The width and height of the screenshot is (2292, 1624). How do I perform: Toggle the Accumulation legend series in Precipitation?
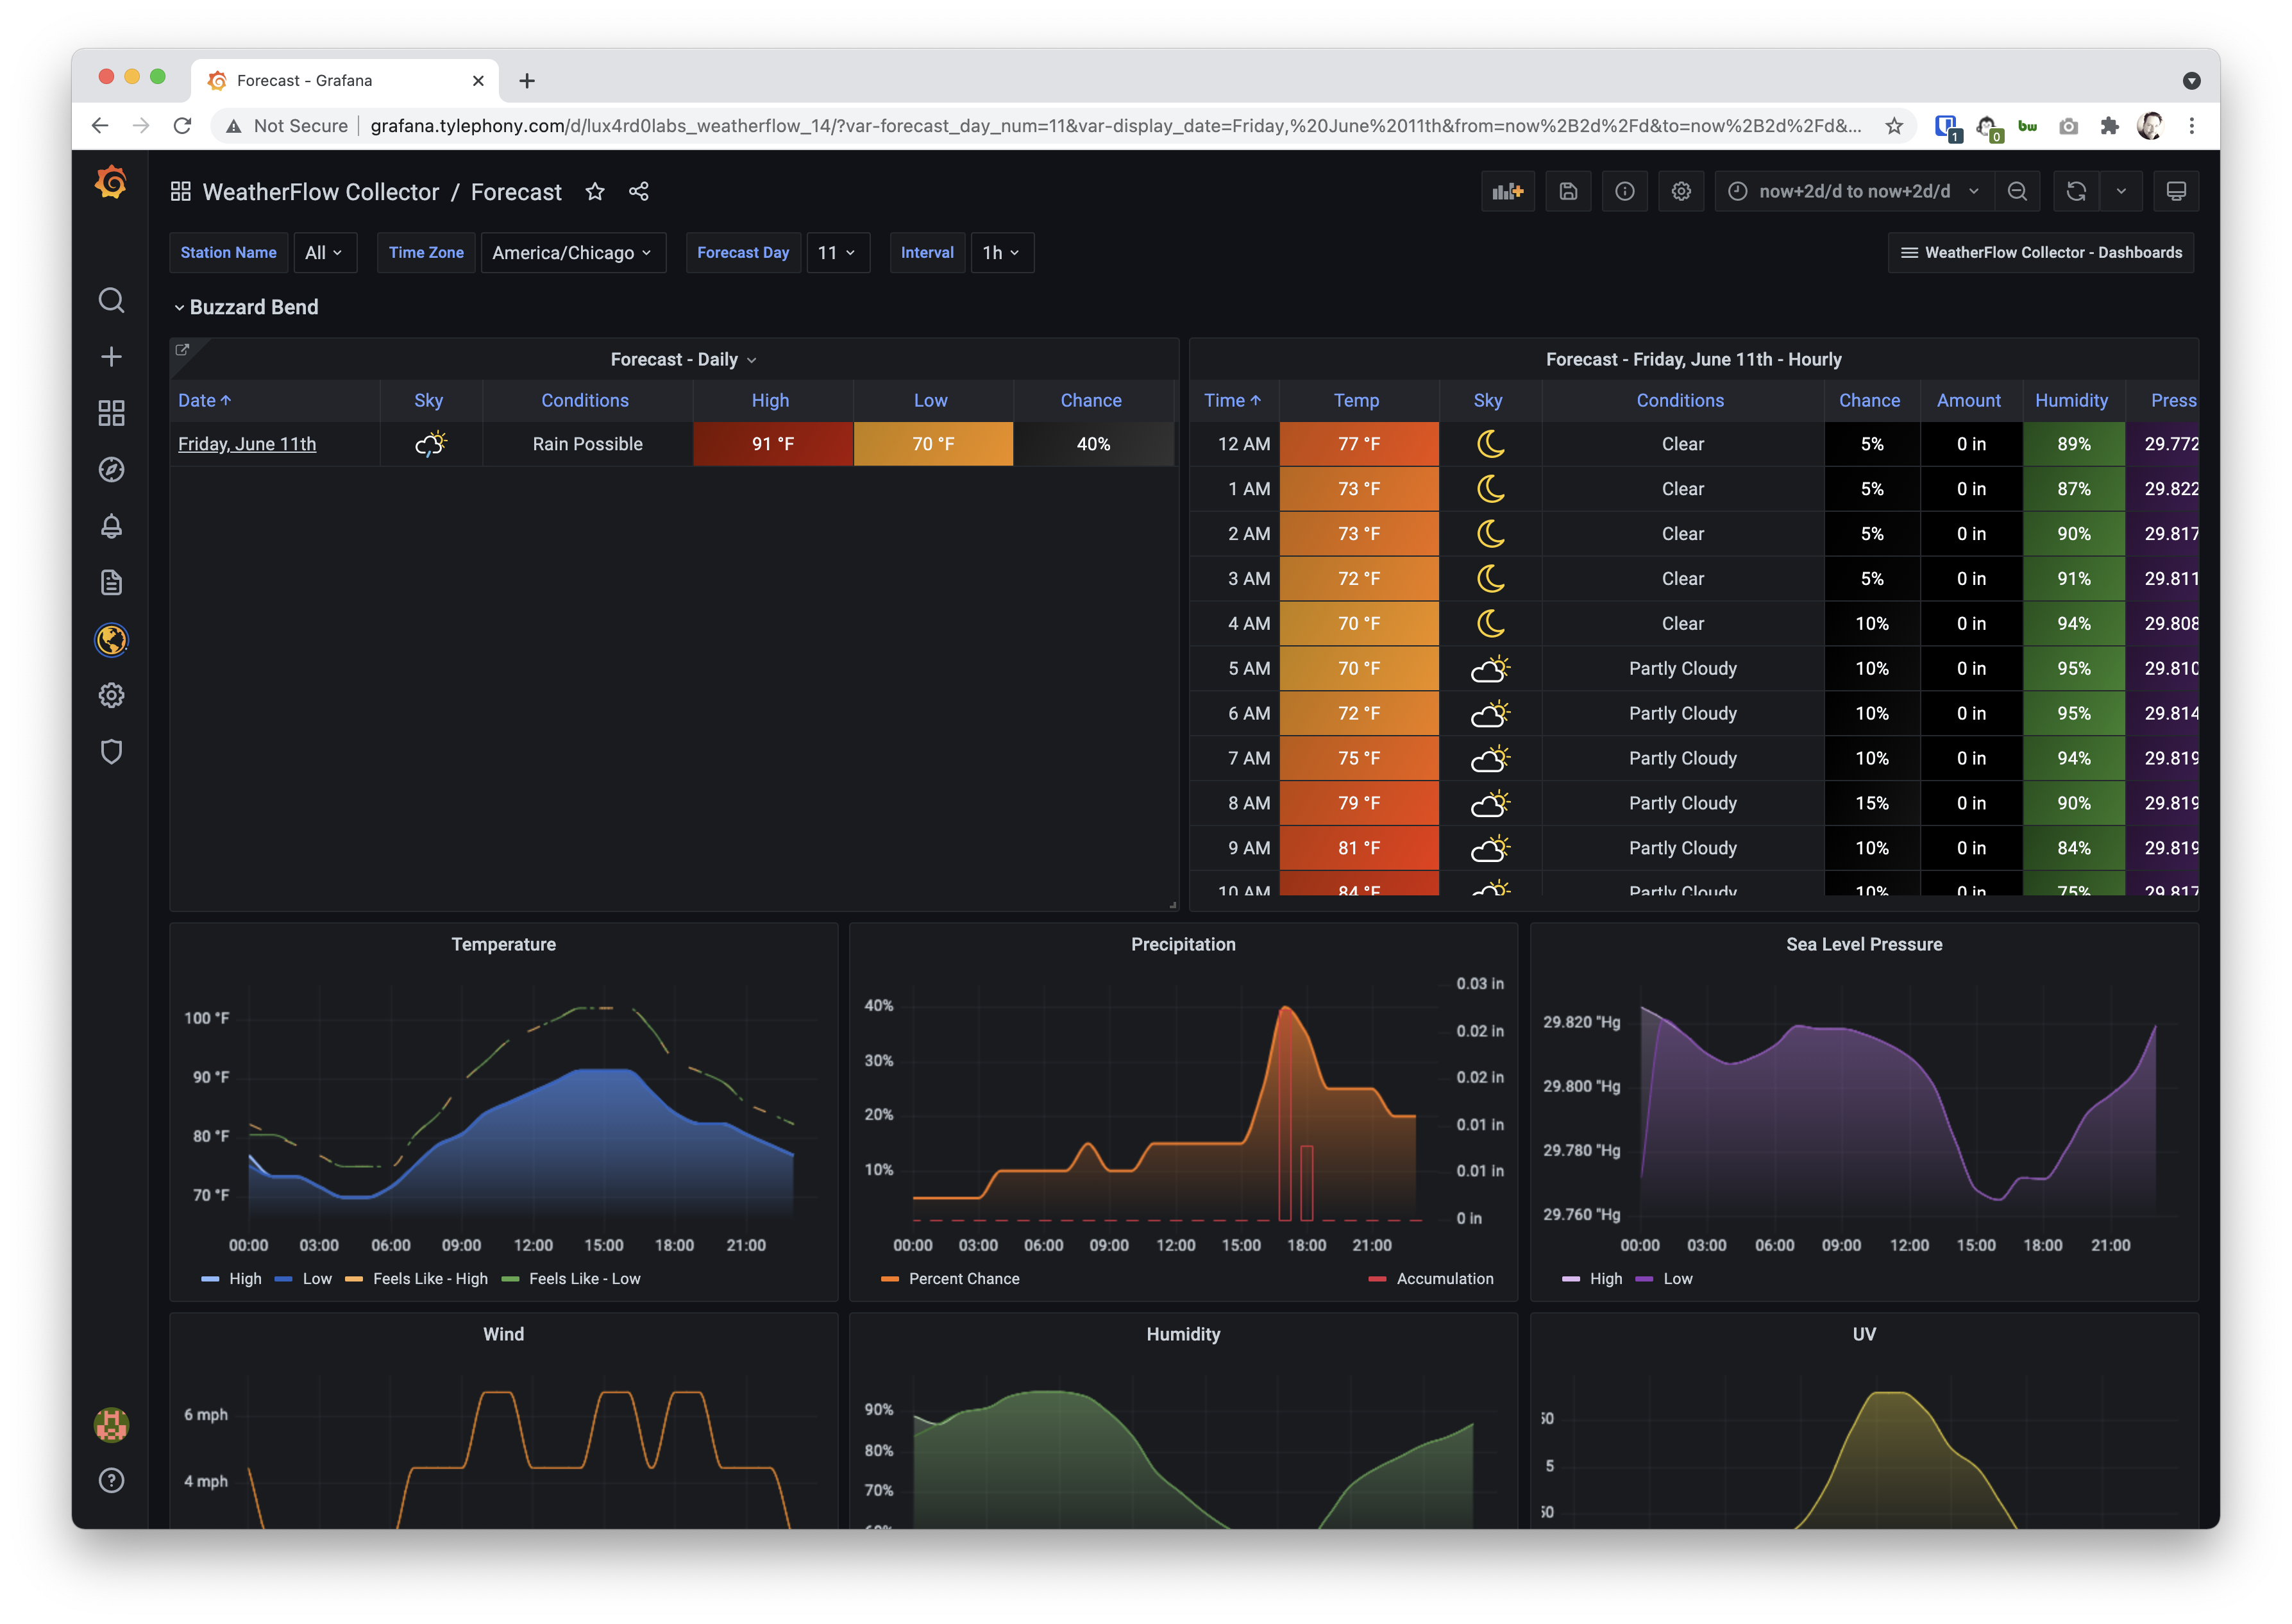[1444, 1278]
